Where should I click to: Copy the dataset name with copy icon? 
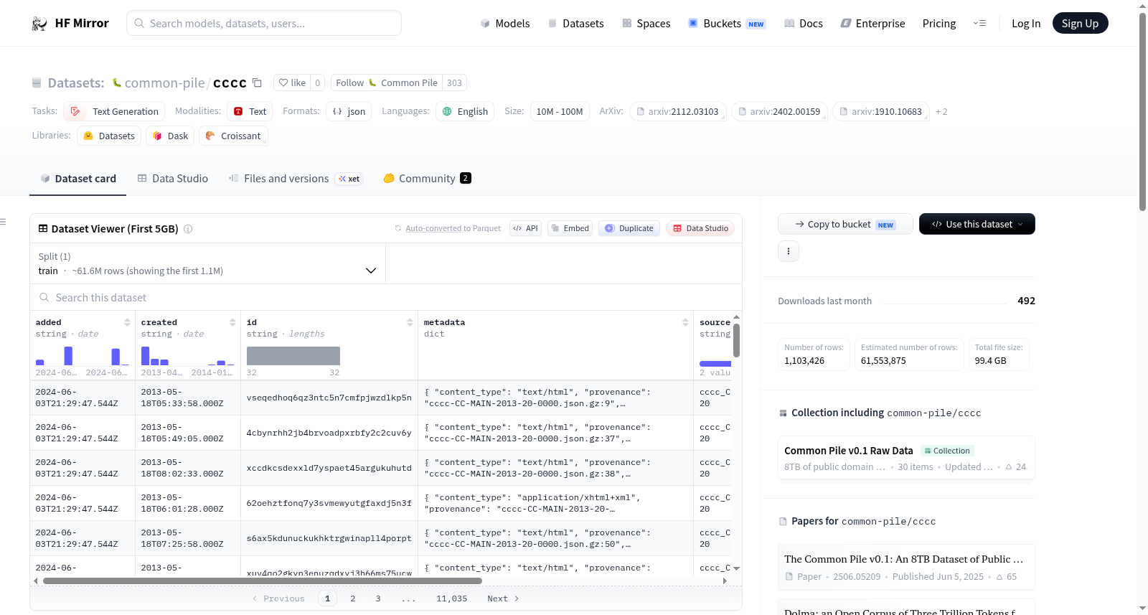(x=257, y=83)
